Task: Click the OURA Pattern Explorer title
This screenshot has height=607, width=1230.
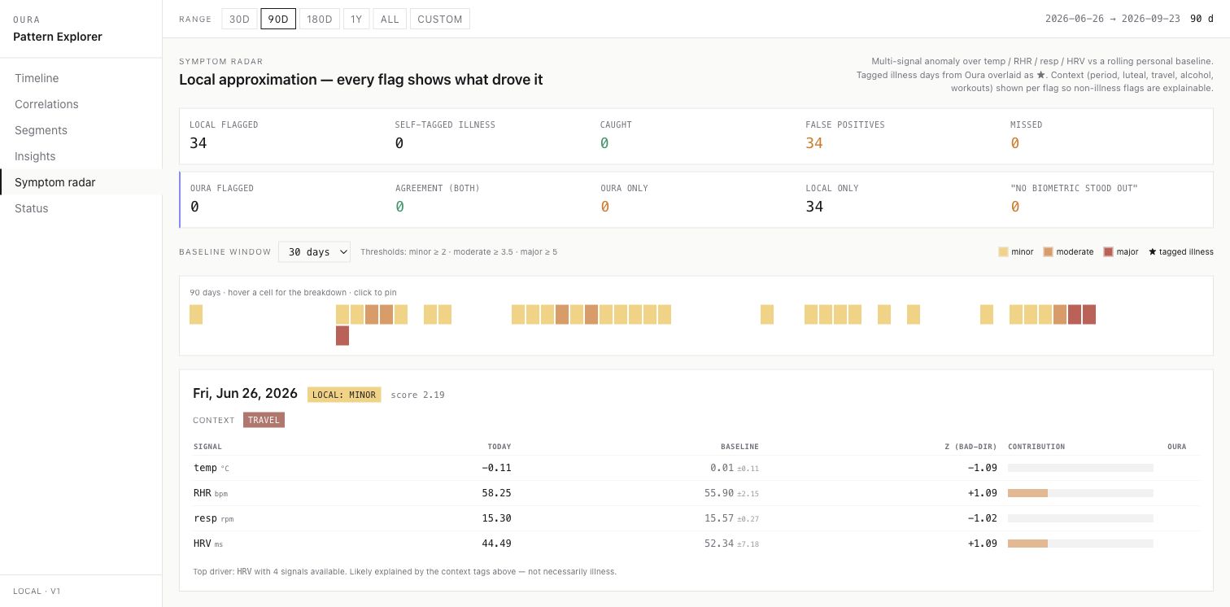Action: (x=58, y=37)
